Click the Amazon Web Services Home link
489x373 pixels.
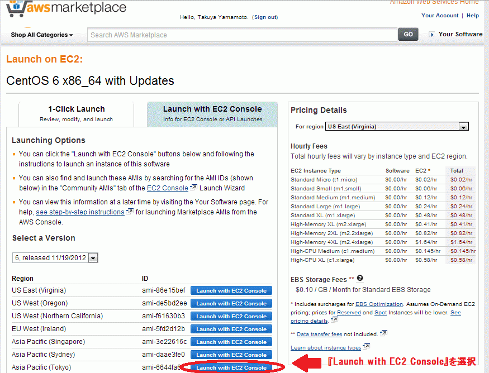[434, 2]
